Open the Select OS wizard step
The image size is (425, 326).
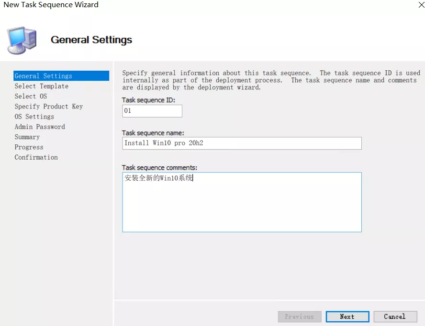coord(31,96)
